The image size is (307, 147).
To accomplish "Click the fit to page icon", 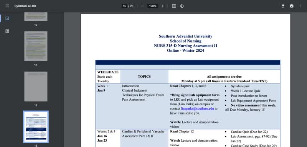I will [x=174, y=6].
